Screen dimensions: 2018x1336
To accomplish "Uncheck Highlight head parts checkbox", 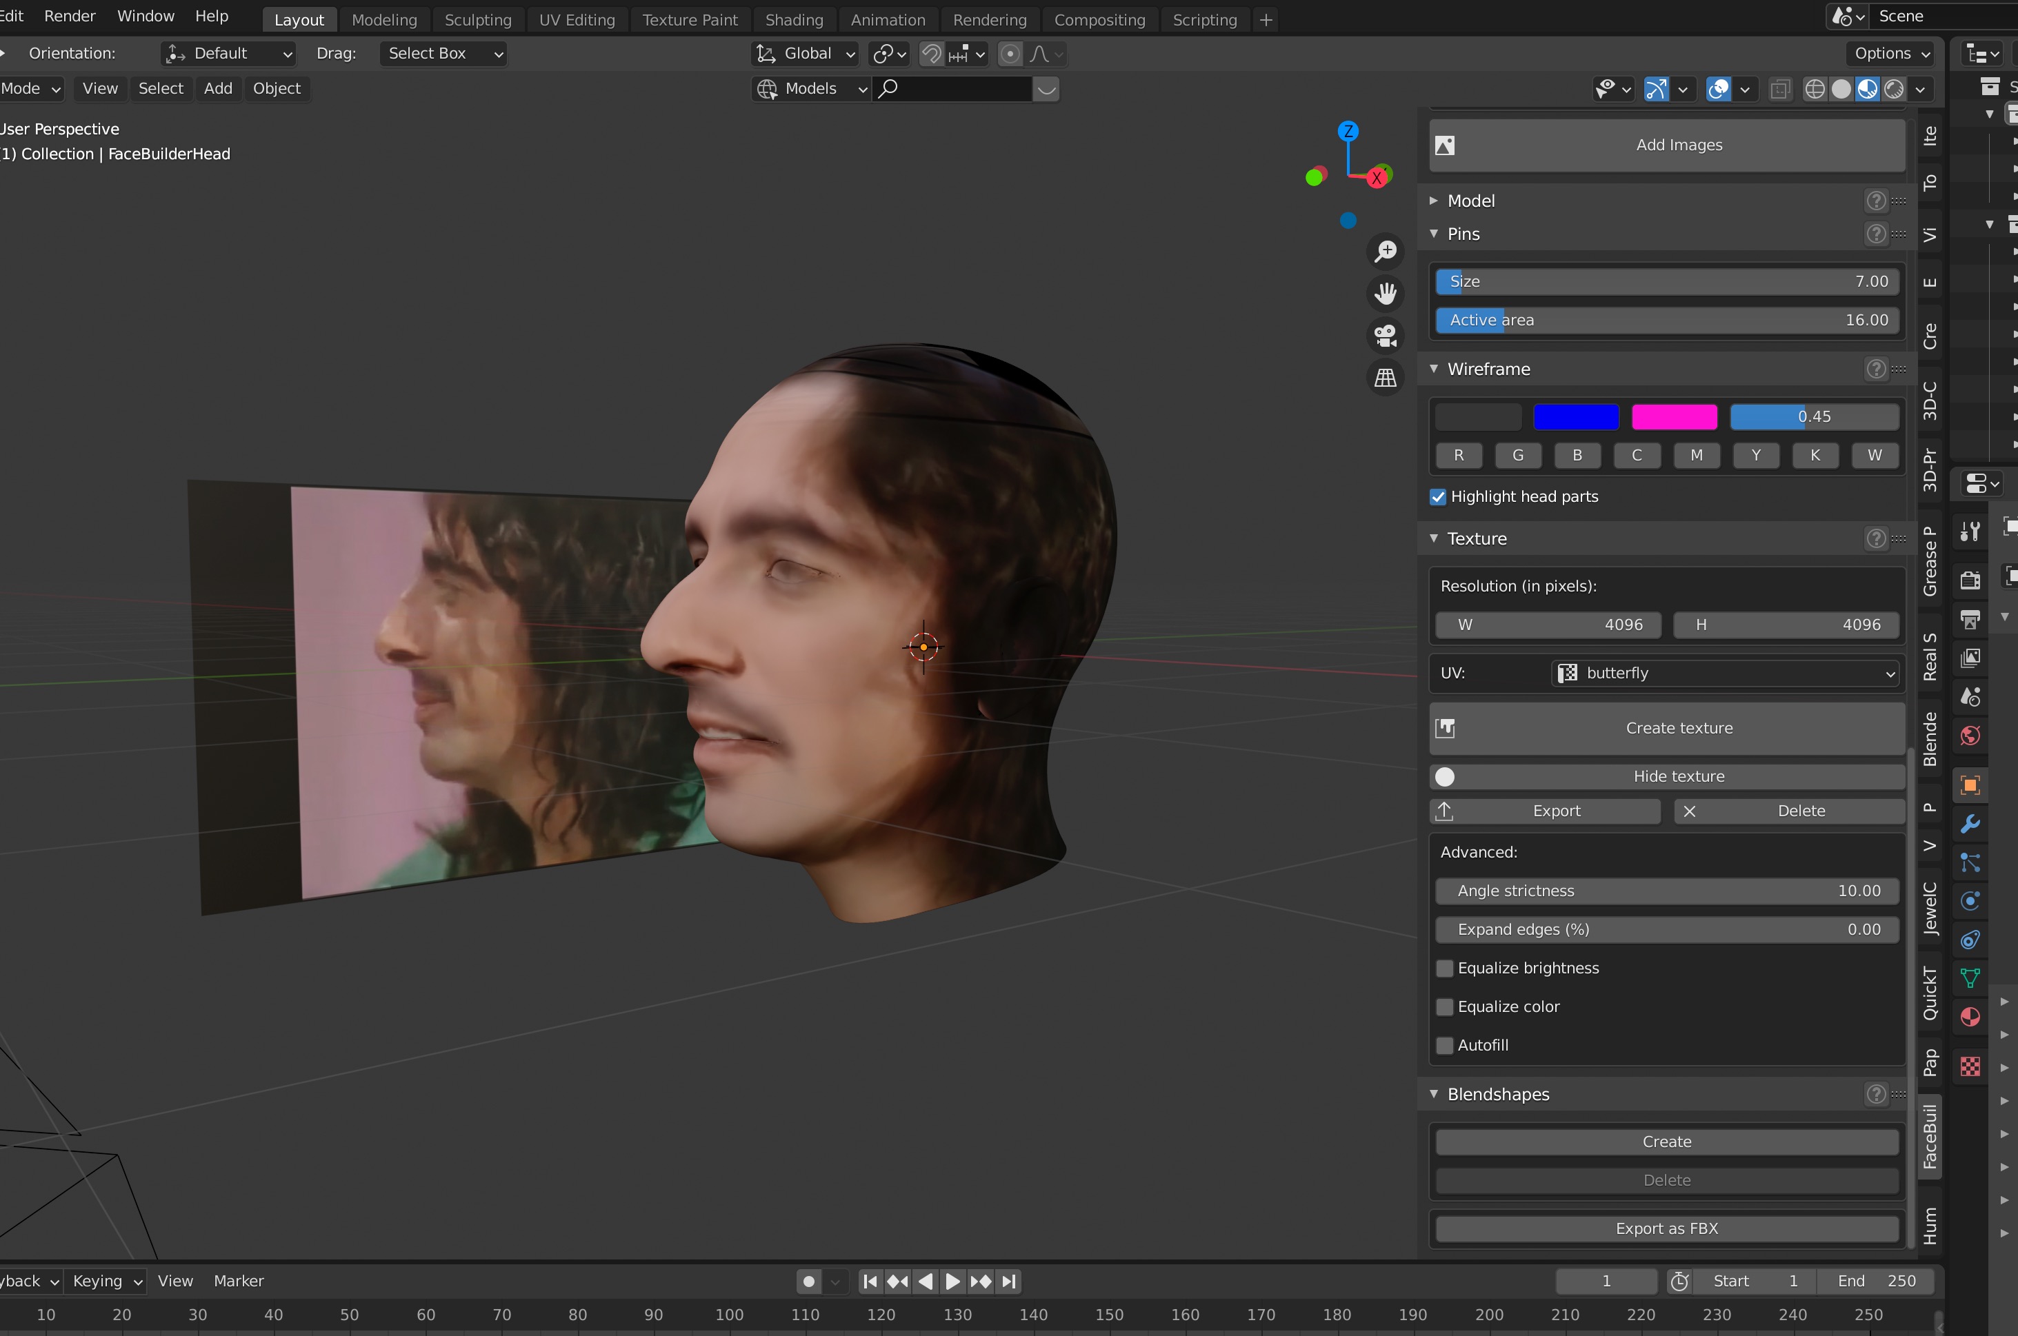I will point(1439,497).
